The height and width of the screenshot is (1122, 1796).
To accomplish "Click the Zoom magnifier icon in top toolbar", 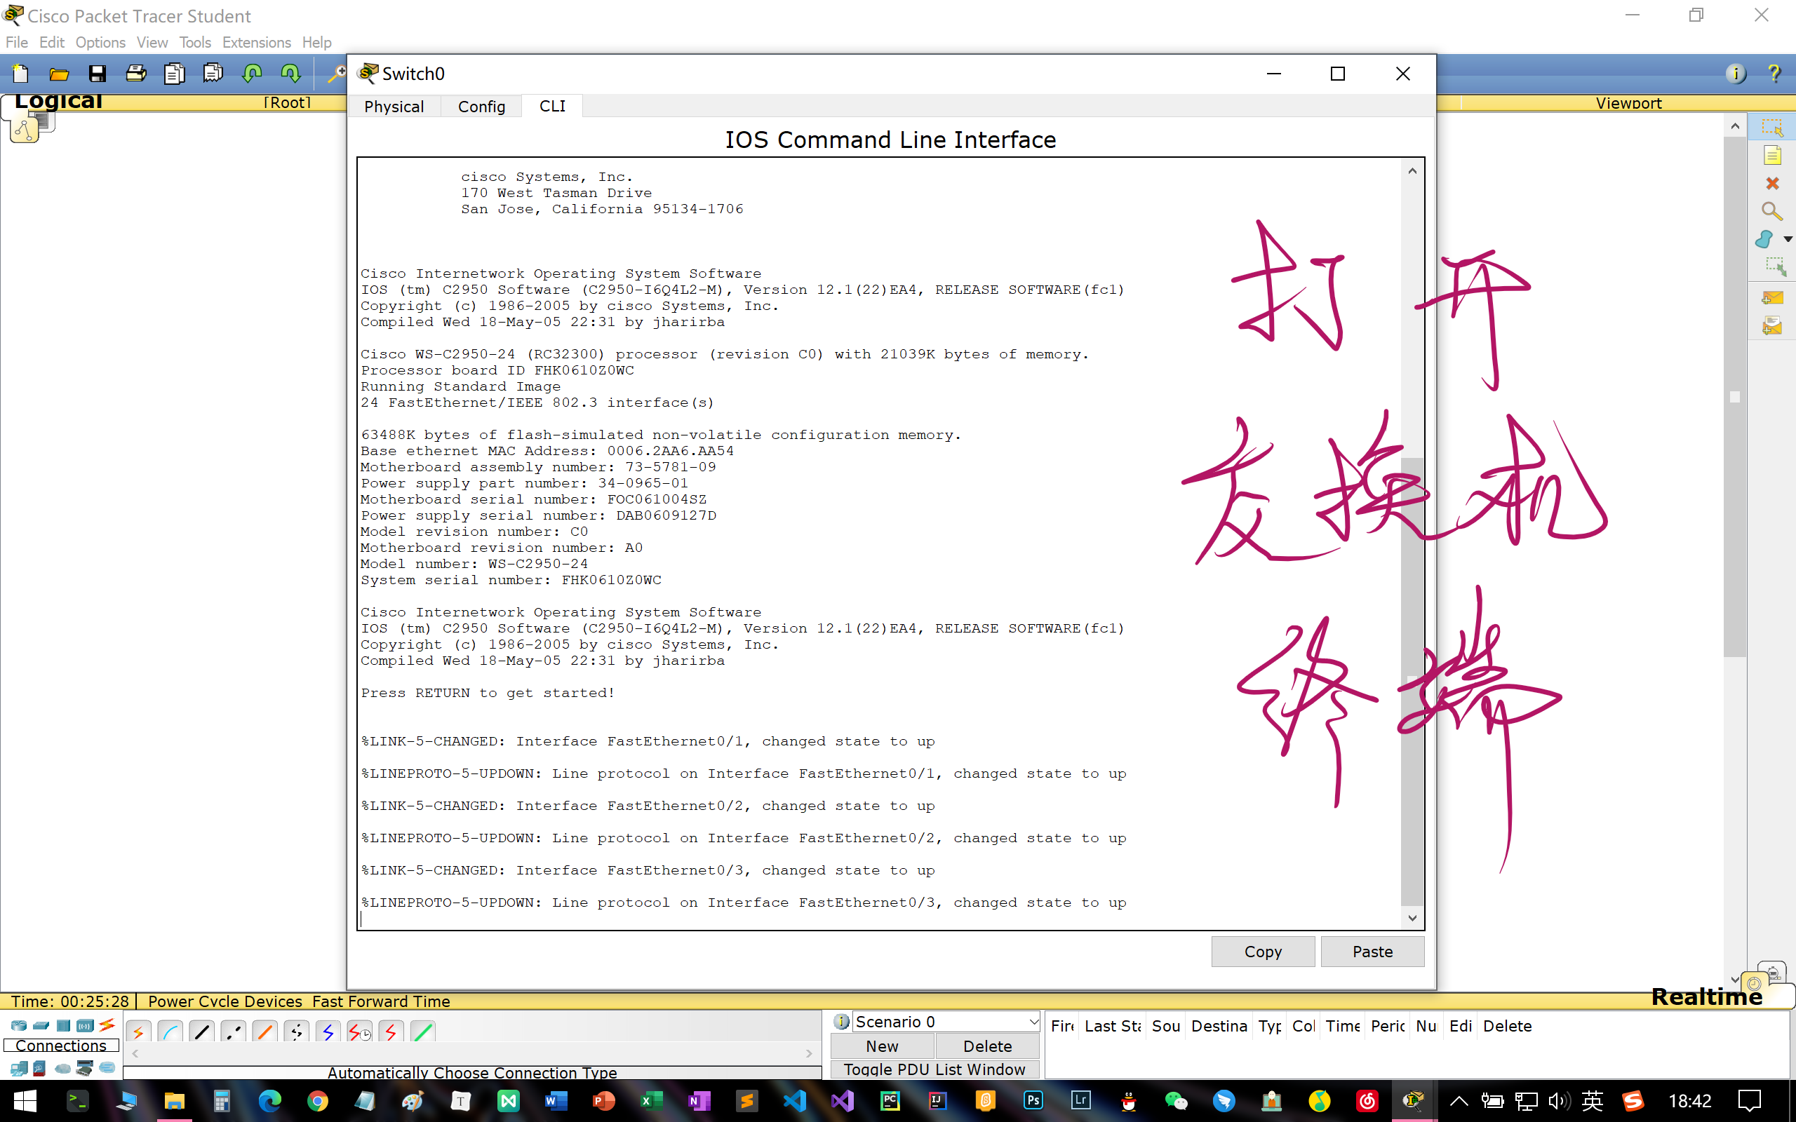I will pos(337,74).
